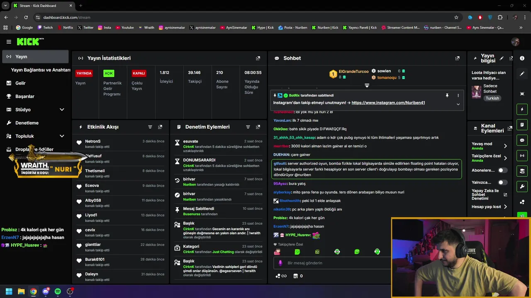Image resolution: width=531 pixels, height=298 pixels.
Task: Pop out the Denetim Eylemleri panel
Action: tap(258, 127)
